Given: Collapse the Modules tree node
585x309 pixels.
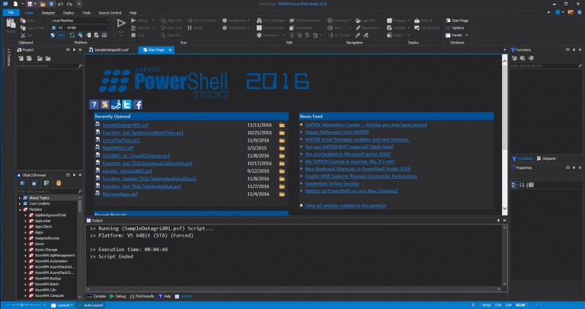Looking at the screenshot, I should 20,209.
